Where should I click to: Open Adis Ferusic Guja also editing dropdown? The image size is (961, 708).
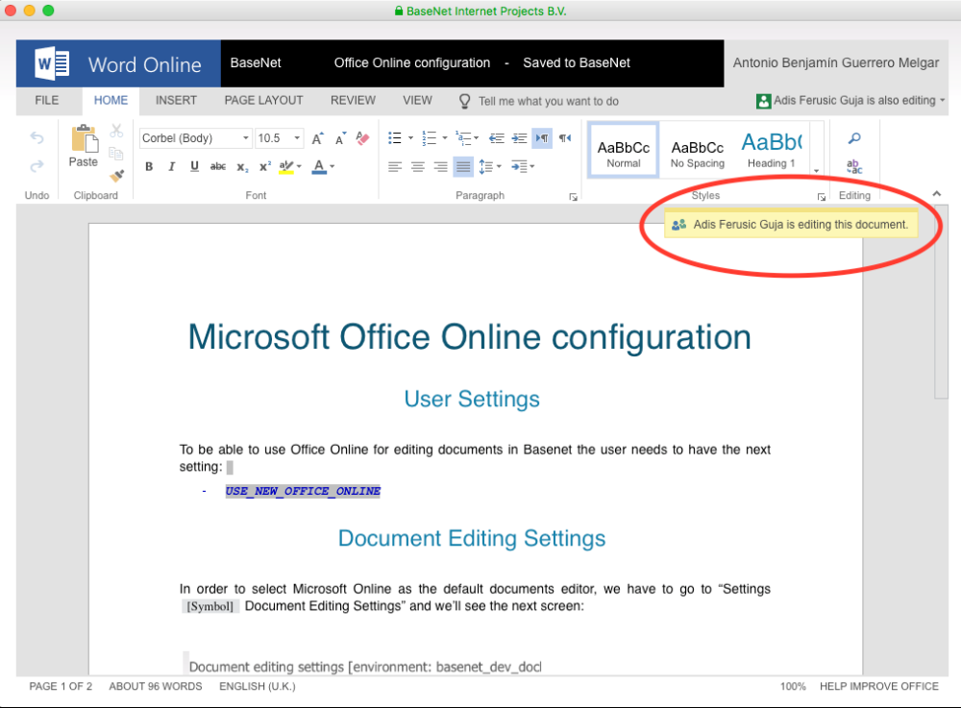(x=850, y=101)
